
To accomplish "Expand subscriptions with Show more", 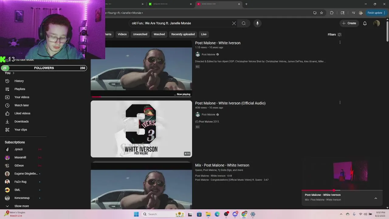I will click(x=21, y=206).
